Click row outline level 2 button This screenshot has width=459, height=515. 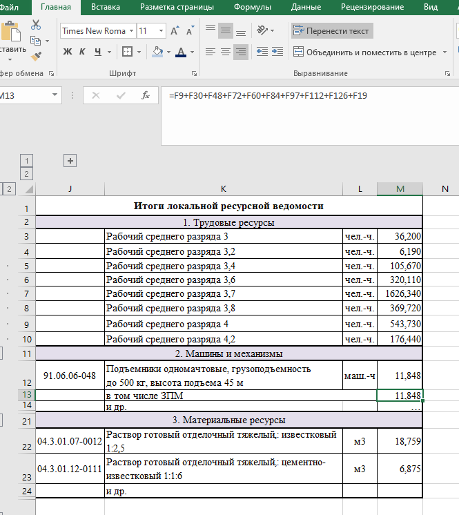tap(9, 189)
